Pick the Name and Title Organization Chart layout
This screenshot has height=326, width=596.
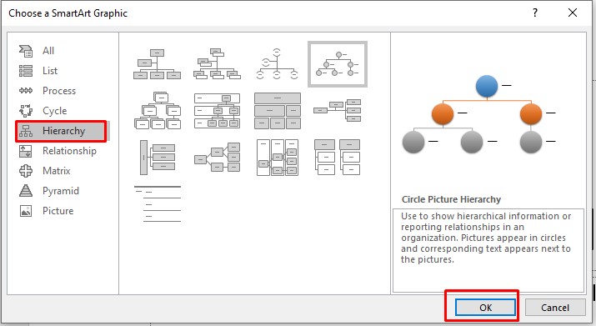tap(217, 64)
